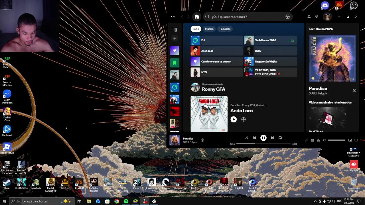Viewport: 365px width, 205px height.
Task: Enter fullscreen player view
Action: (x=356, y=140)
